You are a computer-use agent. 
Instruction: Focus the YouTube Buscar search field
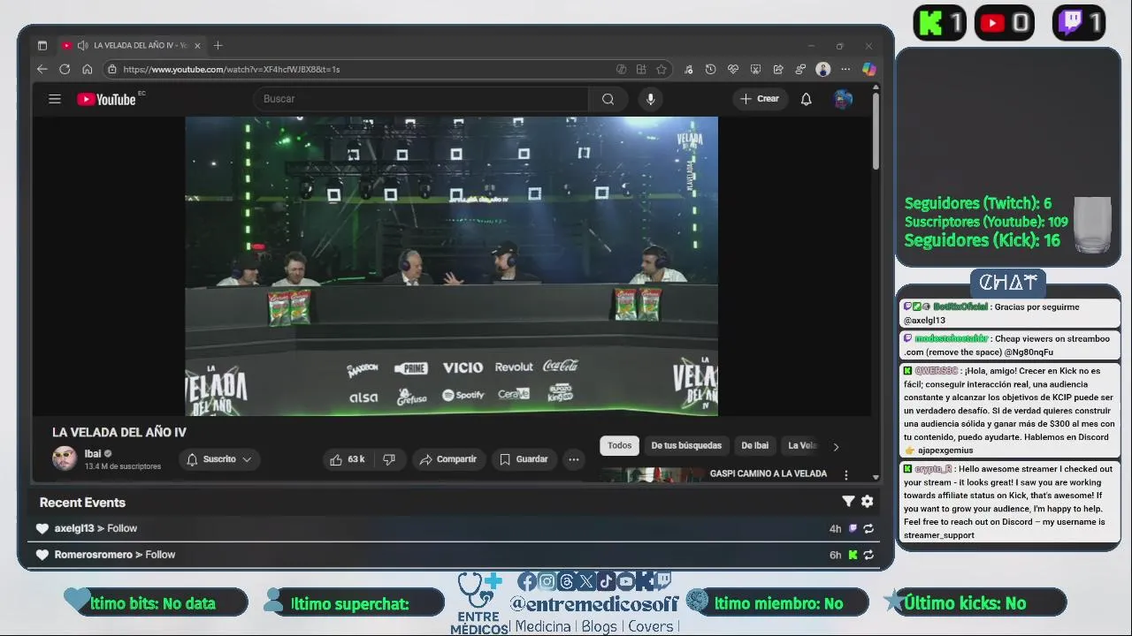pyautogui.click(x=421, y=99)
